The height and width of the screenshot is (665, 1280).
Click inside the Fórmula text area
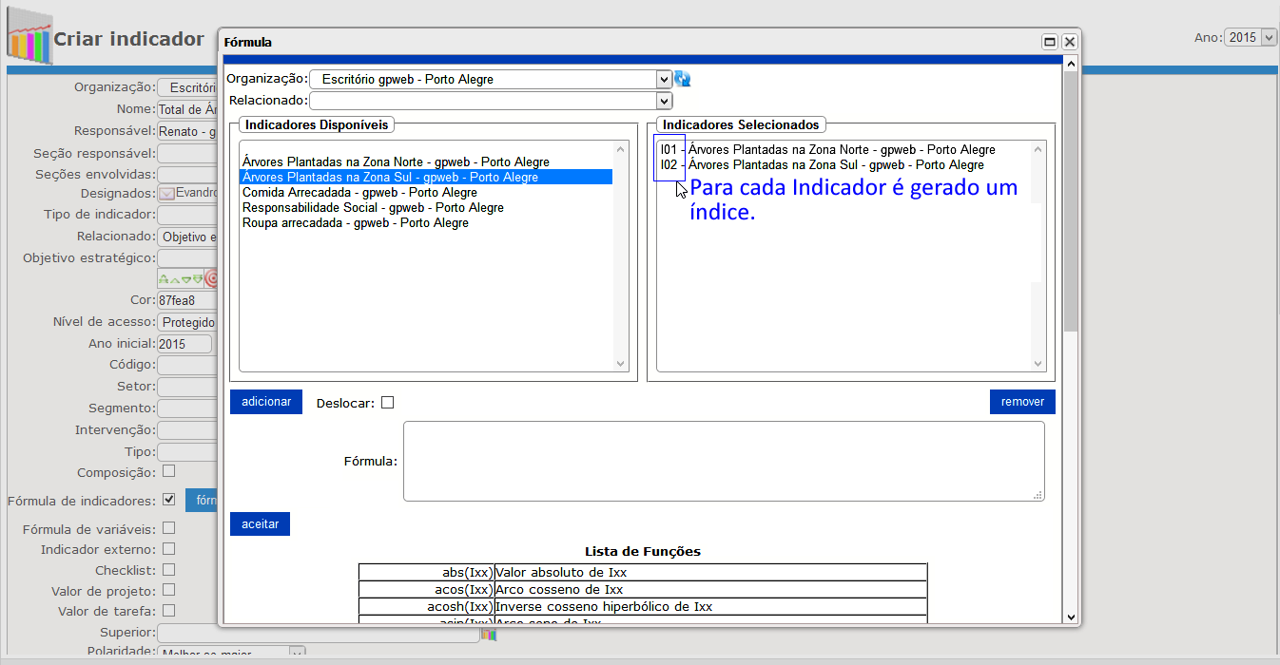(x=723, y=461)
